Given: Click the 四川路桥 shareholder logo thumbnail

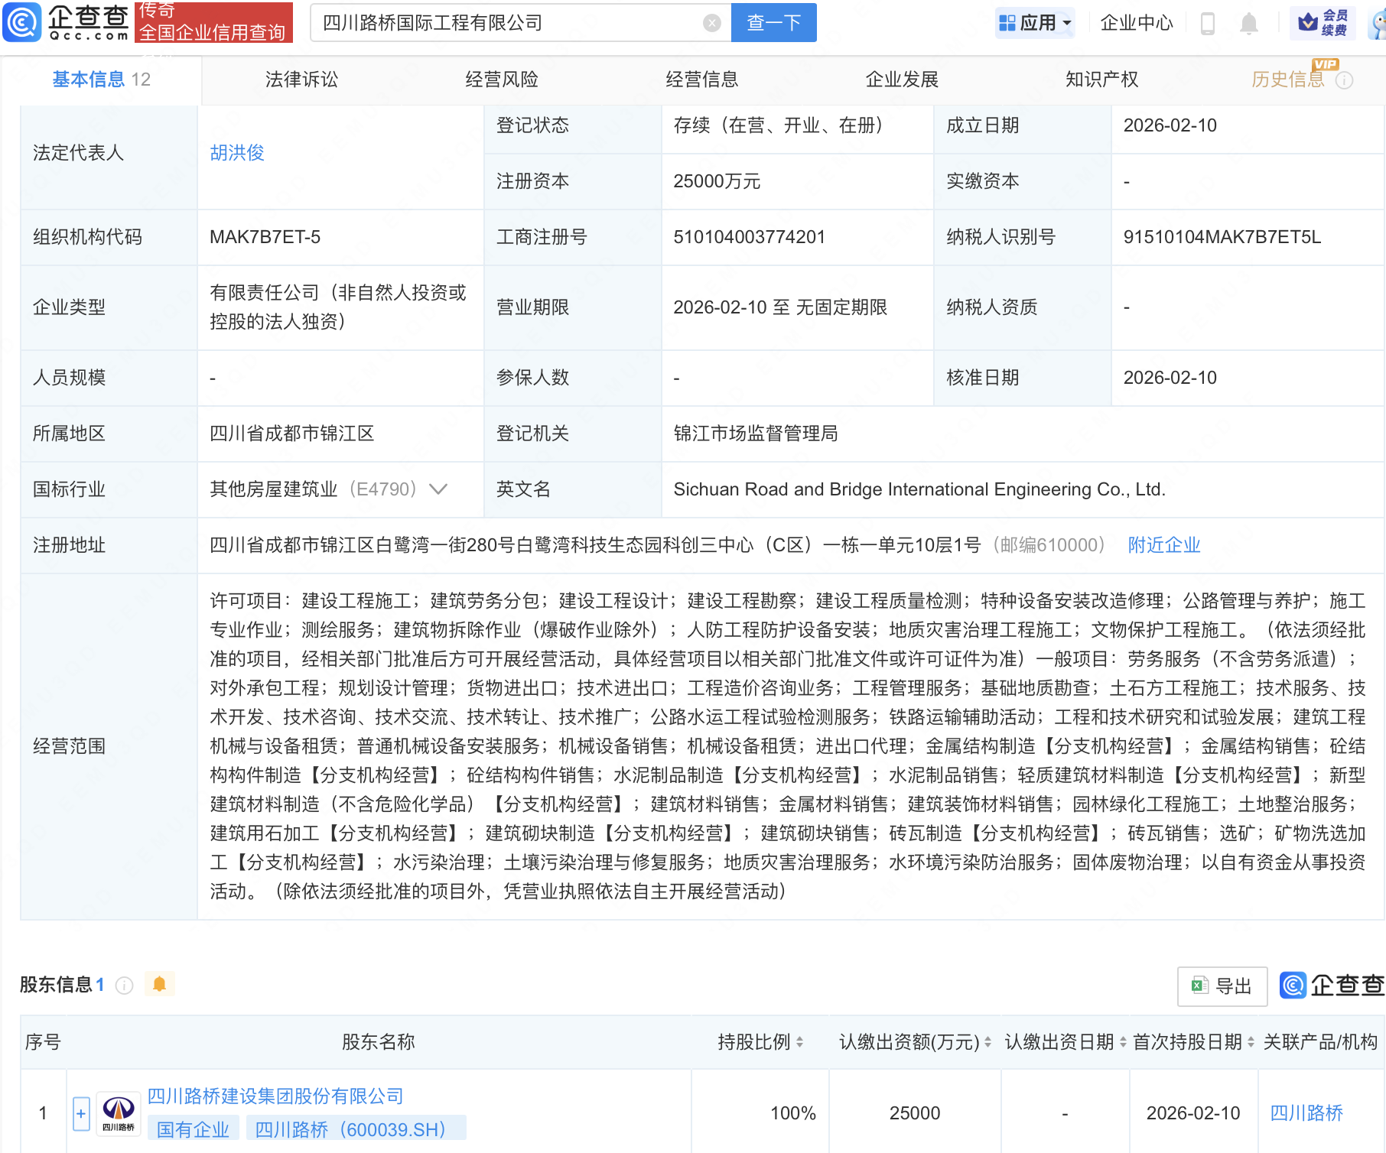Looking at the screenshot, I should pyautogui.click(x=119, y=1112).
